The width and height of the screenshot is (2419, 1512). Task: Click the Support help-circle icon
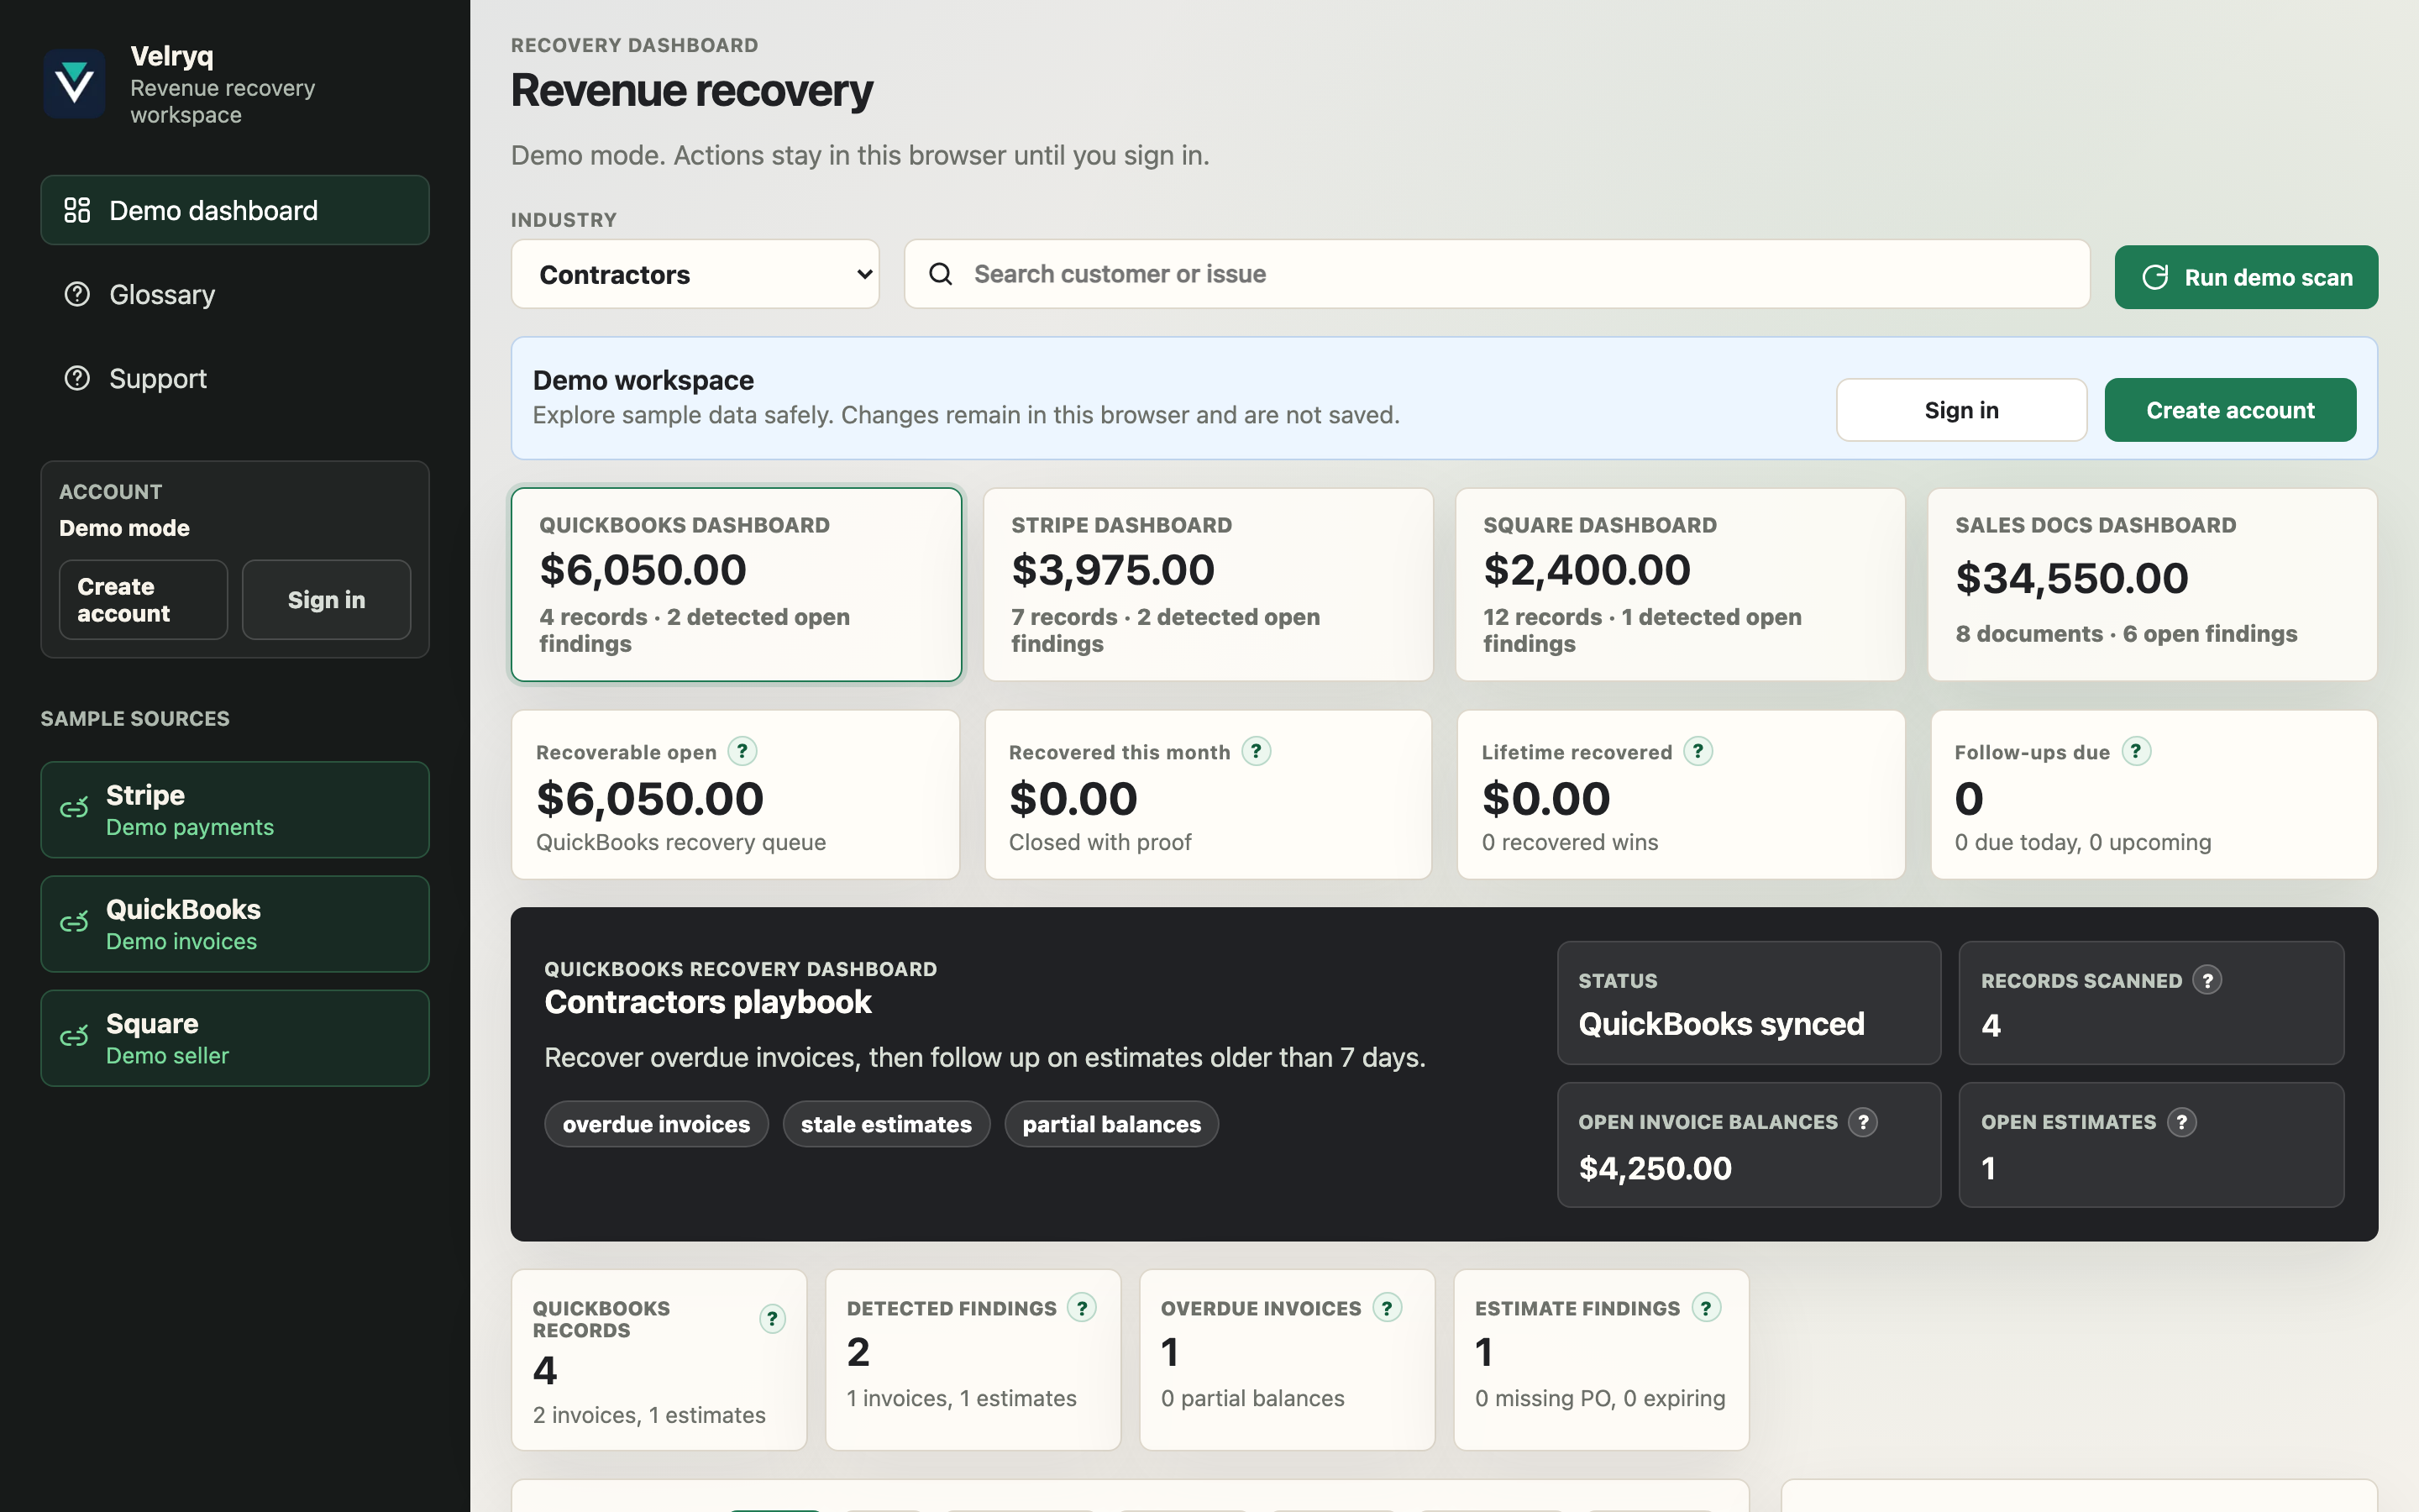click(x=77, y=378)
